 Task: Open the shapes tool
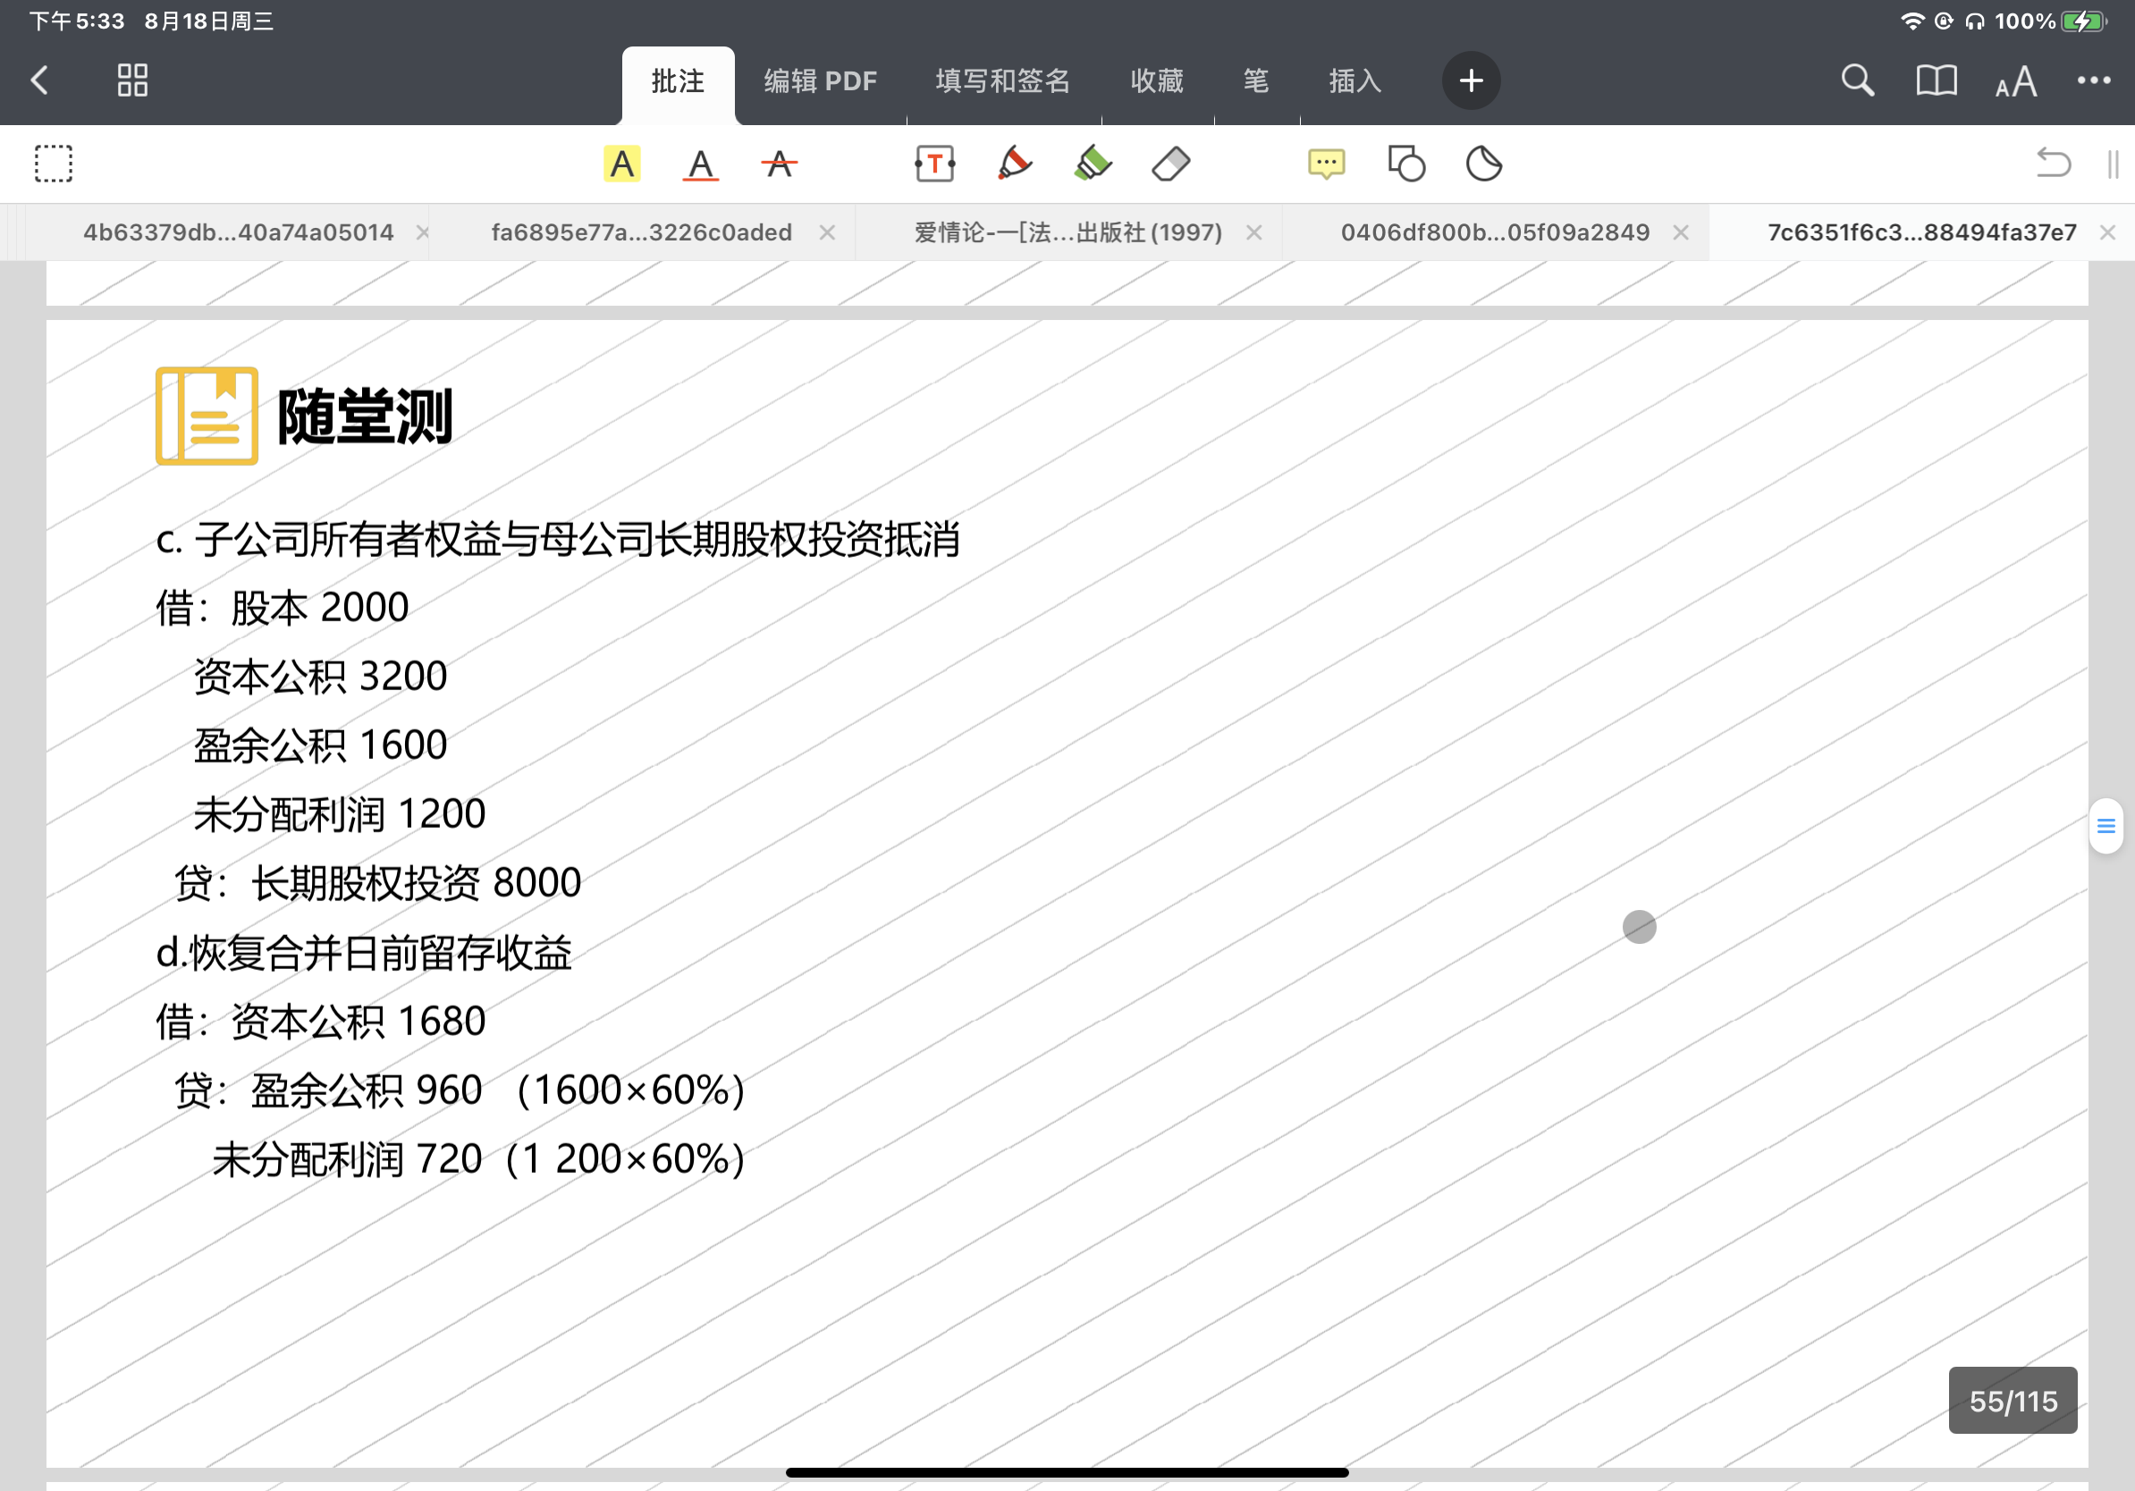click(1406, 164)
